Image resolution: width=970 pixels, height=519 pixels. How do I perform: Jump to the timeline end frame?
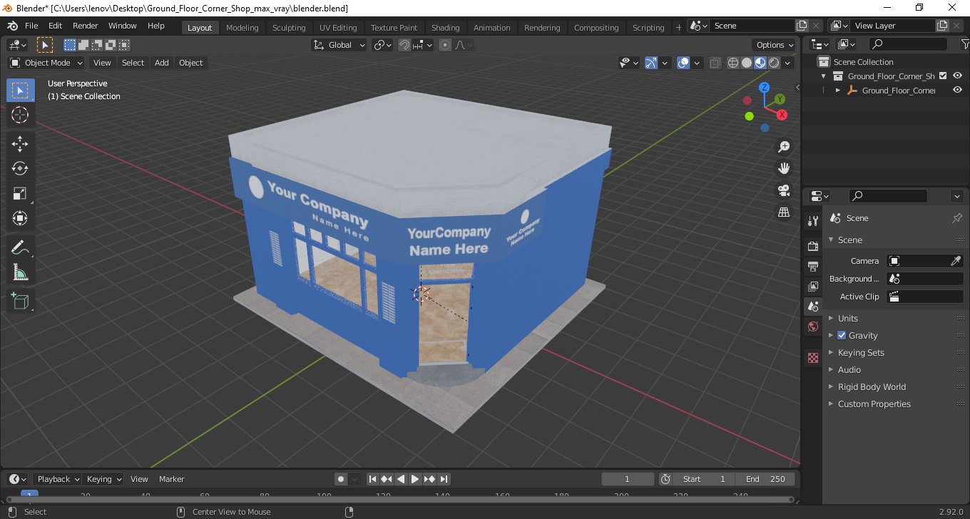click(444, 479)
